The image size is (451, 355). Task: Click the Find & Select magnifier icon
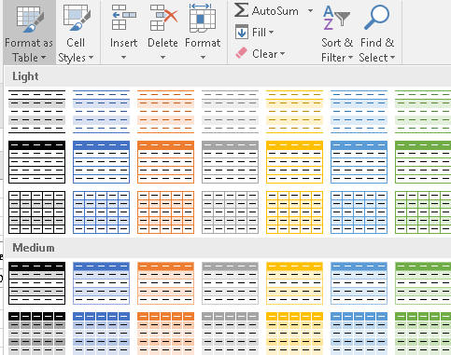point(376,18)
